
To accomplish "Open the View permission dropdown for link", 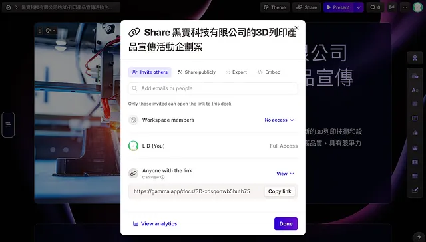I will [285, 174].
